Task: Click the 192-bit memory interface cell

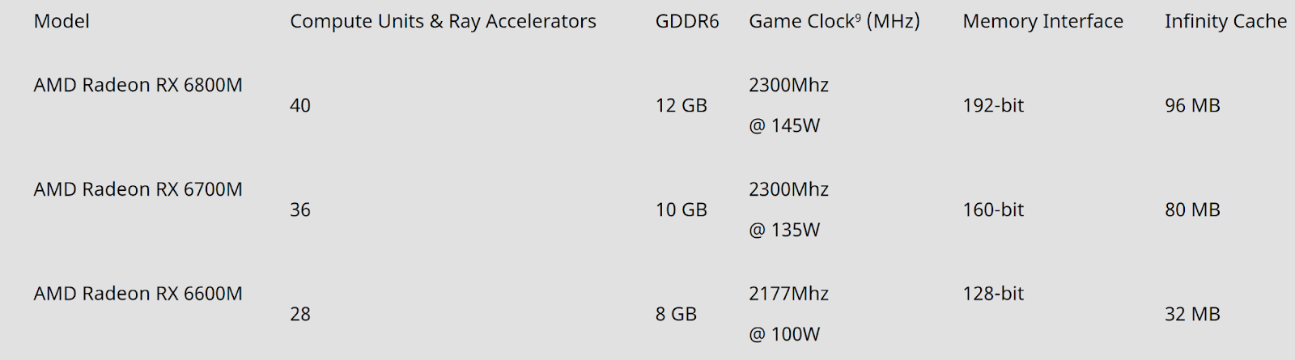Action: tap(993, 105)
